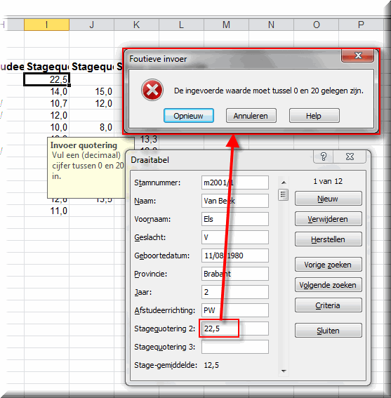Open Help from the error dialog

tap(314, 116)
